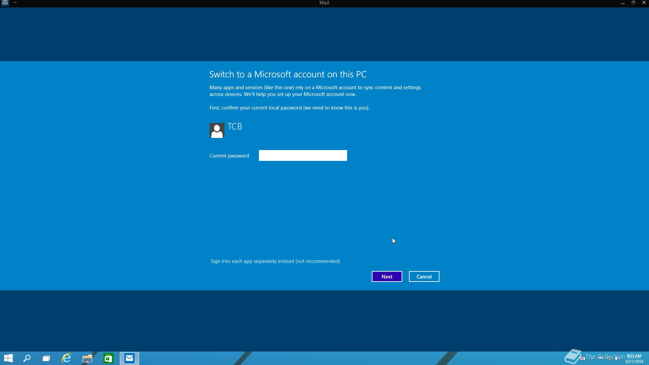This screenshot has height=365, width=649.
Task: Open Mail title bar app icon menu
Action: [x=5, y=3]
